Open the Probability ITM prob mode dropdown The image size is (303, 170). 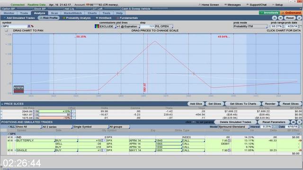(x=250, y=26)
